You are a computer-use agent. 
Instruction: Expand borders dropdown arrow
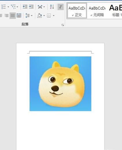coord(54,16)
